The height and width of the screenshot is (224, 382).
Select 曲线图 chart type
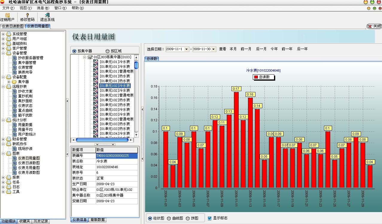[169, 218]
